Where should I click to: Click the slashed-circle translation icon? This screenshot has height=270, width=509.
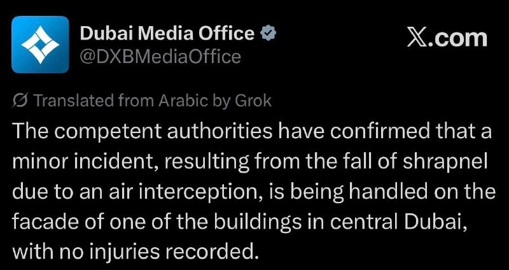coord(19,100)
